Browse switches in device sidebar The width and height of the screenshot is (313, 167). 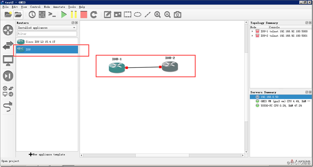[8, 46]
